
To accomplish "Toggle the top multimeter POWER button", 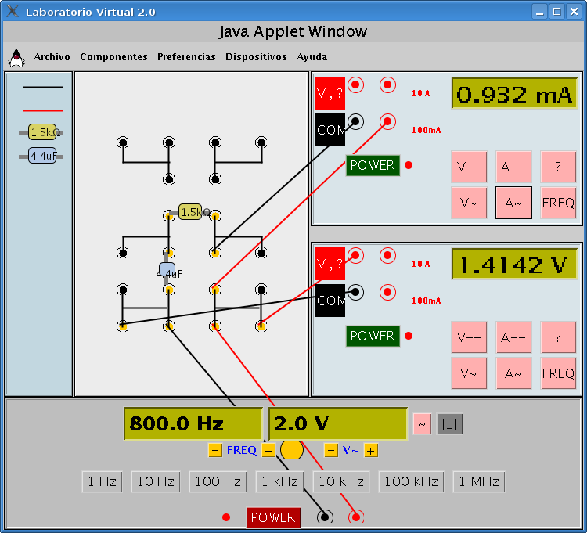I will pyautogui.click(x=373, y=165).
